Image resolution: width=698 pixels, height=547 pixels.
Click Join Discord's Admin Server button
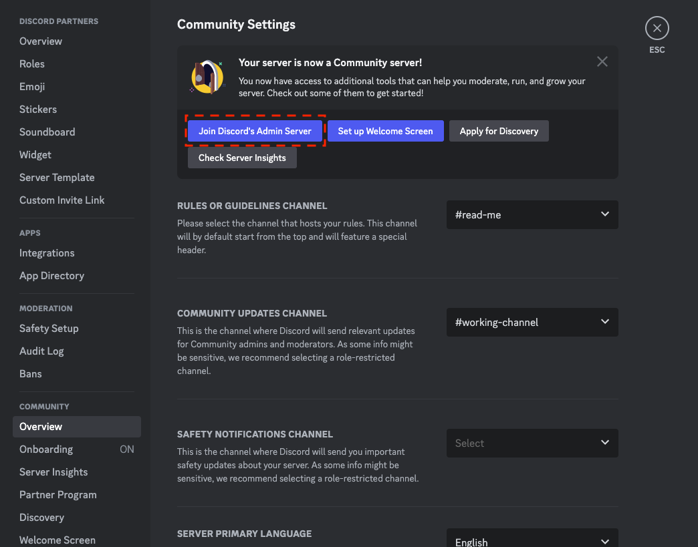pos(255,131)
